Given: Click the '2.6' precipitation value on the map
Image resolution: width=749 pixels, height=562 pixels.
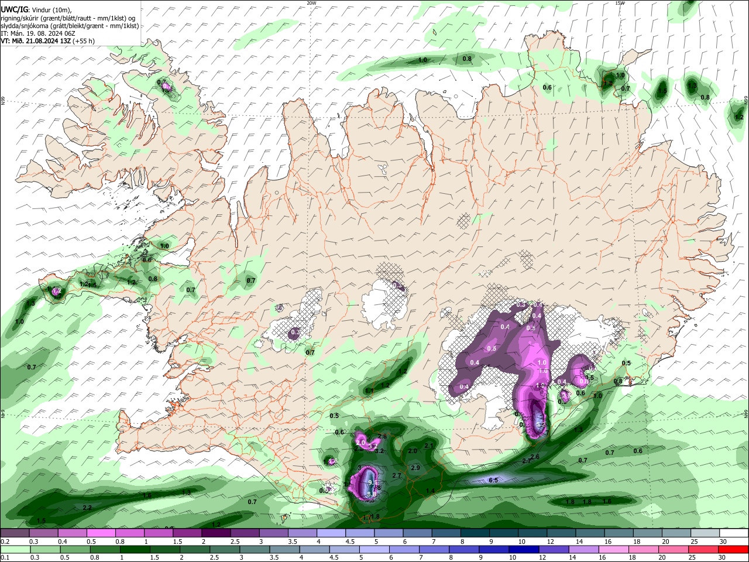Looking at the screenshot, I should 535,457.
